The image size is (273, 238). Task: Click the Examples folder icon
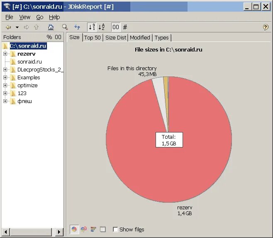(x=13, y=77)
